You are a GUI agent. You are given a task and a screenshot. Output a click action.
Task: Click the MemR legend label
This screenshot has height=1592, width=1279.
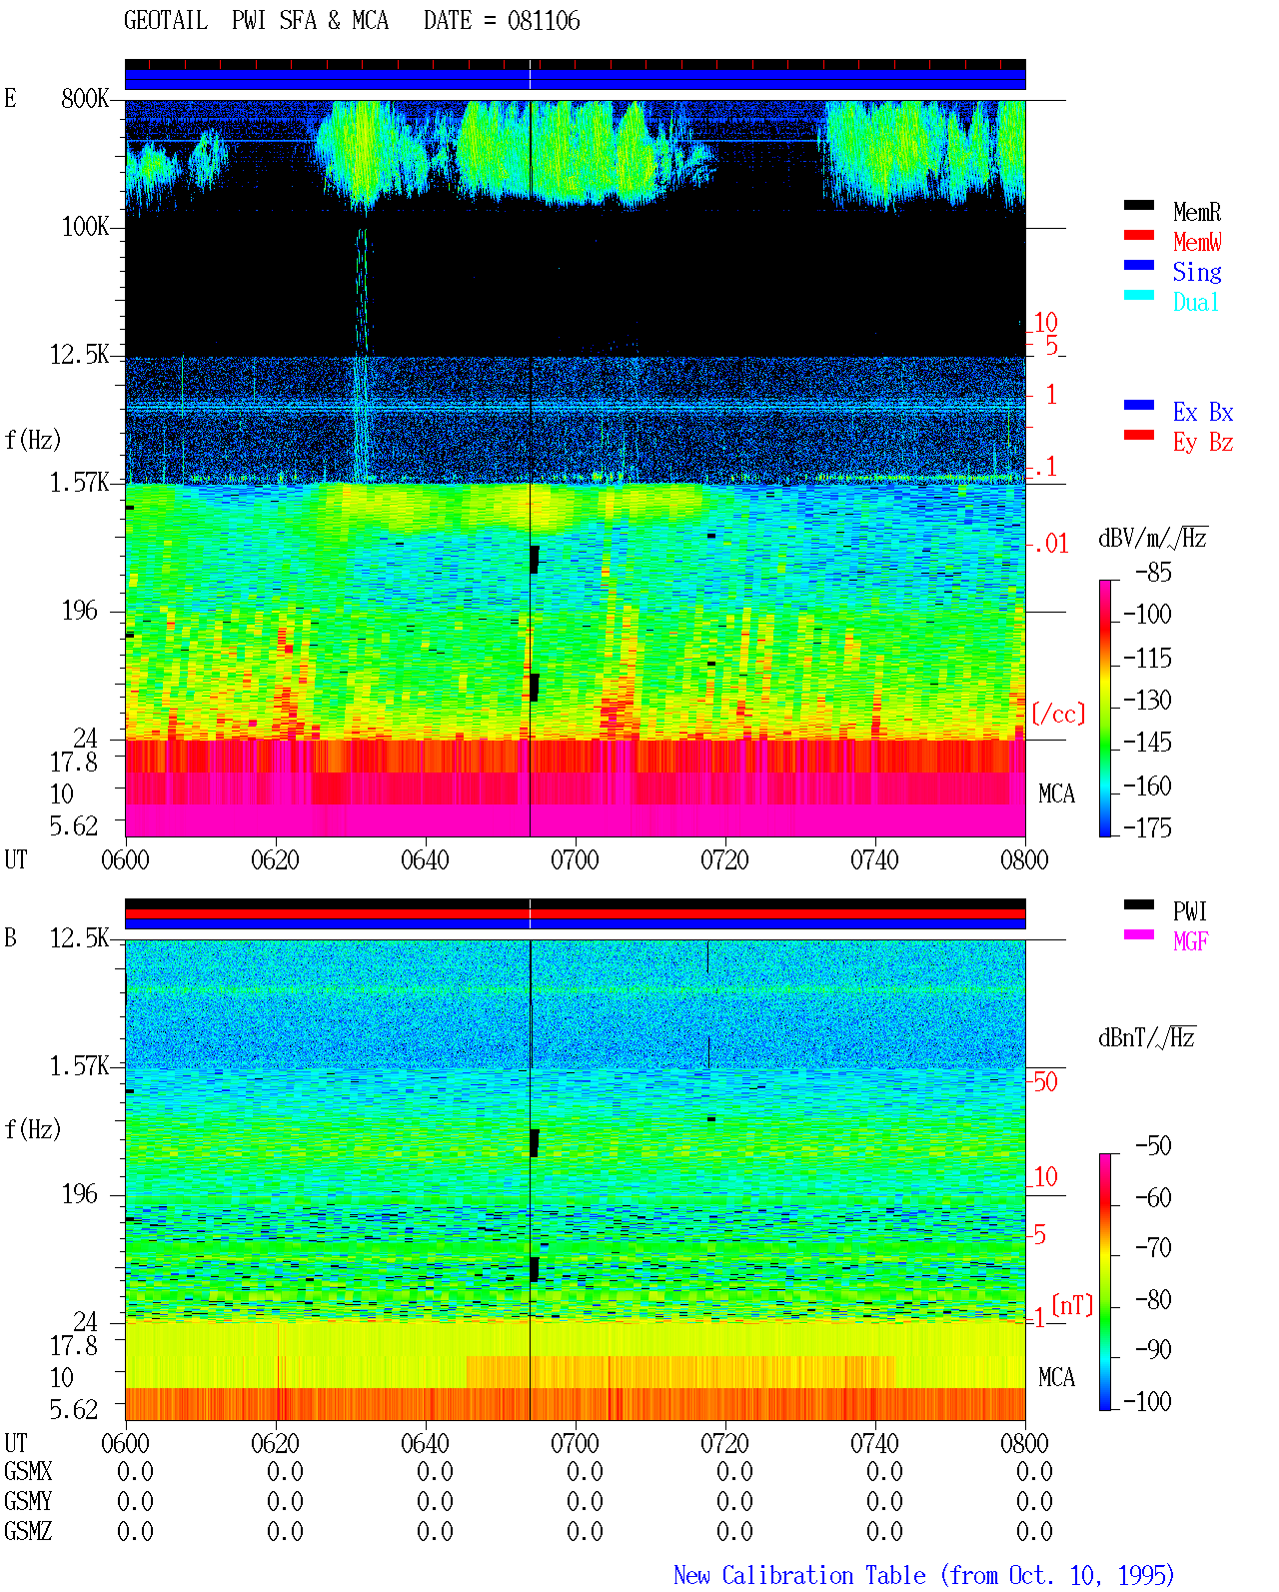coord(1197,212)
